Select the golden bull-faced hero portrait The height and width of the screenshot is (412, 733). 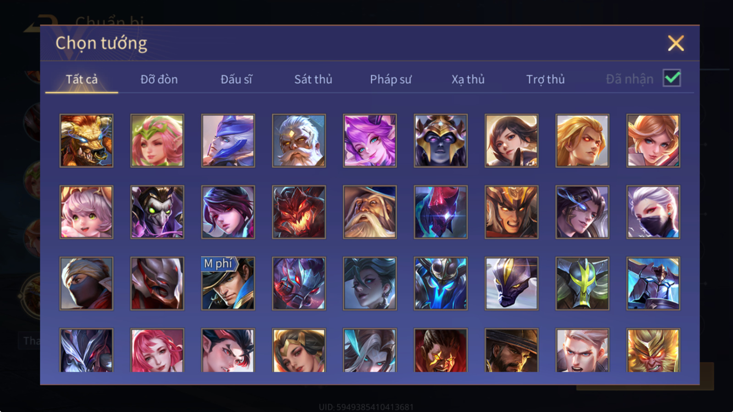tap(86, 141)
